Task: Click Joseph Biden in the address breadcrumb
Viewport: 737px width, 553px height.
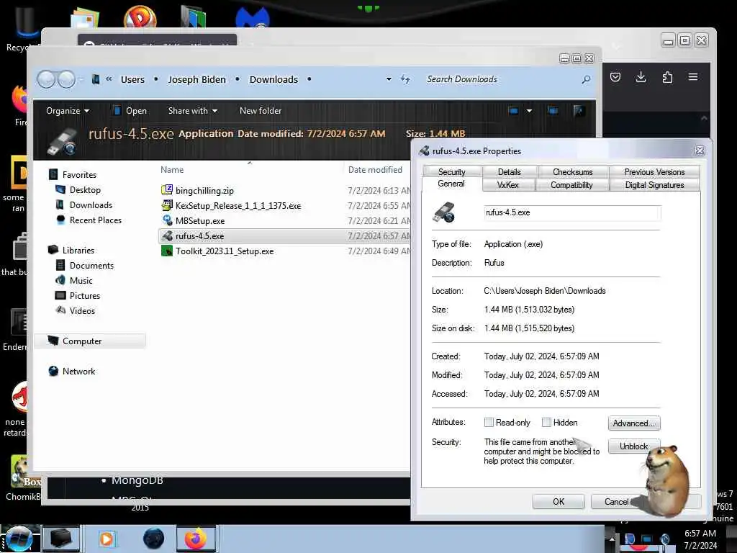Action: tap(197, 79)
